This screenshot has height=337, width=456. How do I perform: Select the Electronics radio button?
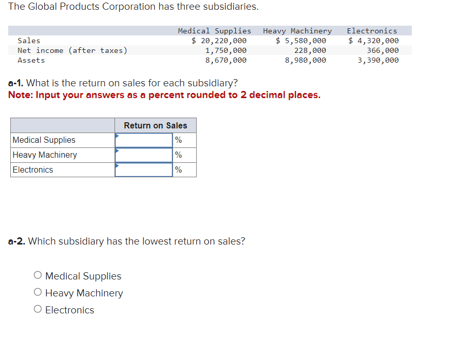pyautogui.click(x=37, y=309)
